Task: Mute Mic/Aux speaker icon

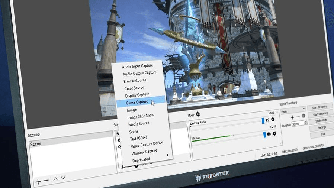Action: (x=269, y=134)
